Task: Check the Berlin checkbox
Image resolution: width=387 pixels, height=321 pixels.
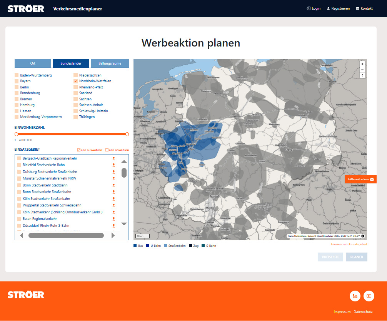Action: point(17,87)
